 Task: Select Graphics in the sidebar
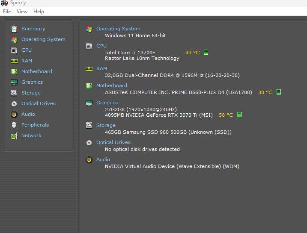coord(32,82)
